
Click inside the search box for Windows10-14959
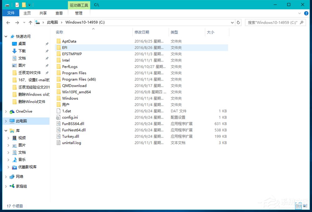pyautogui.click(x=271, y=22)
